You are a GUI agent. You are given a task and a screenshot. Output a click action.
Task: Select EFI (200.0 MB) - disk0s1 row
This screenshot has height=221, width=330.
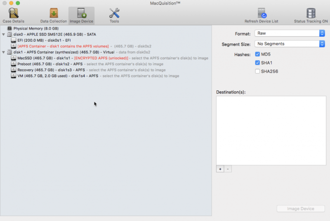106,40
